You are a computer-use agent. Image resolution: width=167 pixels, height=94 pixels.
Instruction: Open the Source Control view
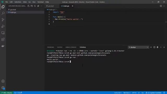point(3,20)
